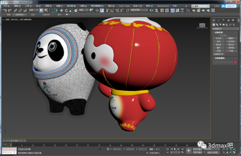Click the magenta object color swatch

click(x=235, y=62)
